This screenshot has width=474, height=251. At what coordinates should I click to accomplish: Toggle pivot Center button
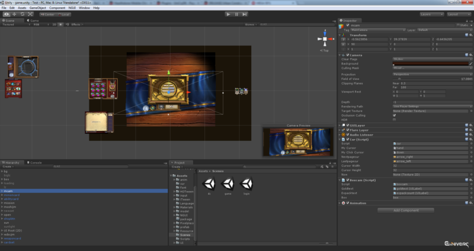[47, 14]
